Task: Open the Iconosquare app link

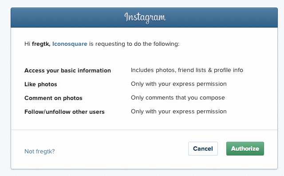Action: (x=70, y=44)
